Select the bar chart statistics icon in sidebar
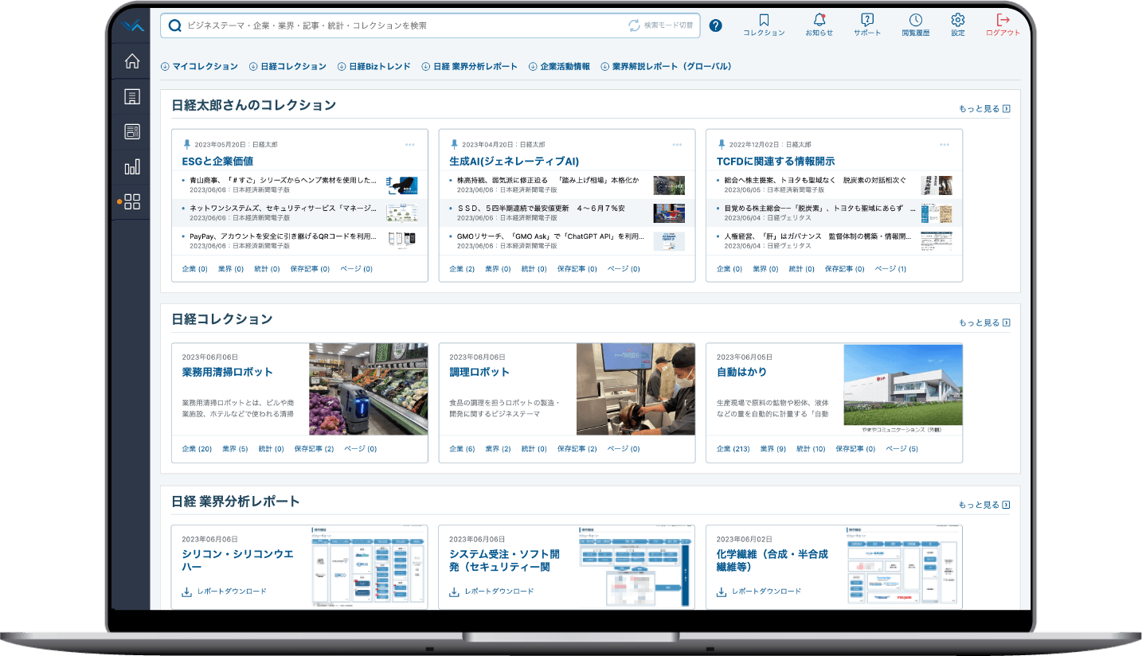This screenshot has width=1142, height=656. [x=132, y=166]
